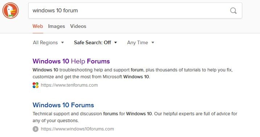260x137 pixels.
Task: Click the tenforums troubleshooting description snippet
Action: click(133, 73)
